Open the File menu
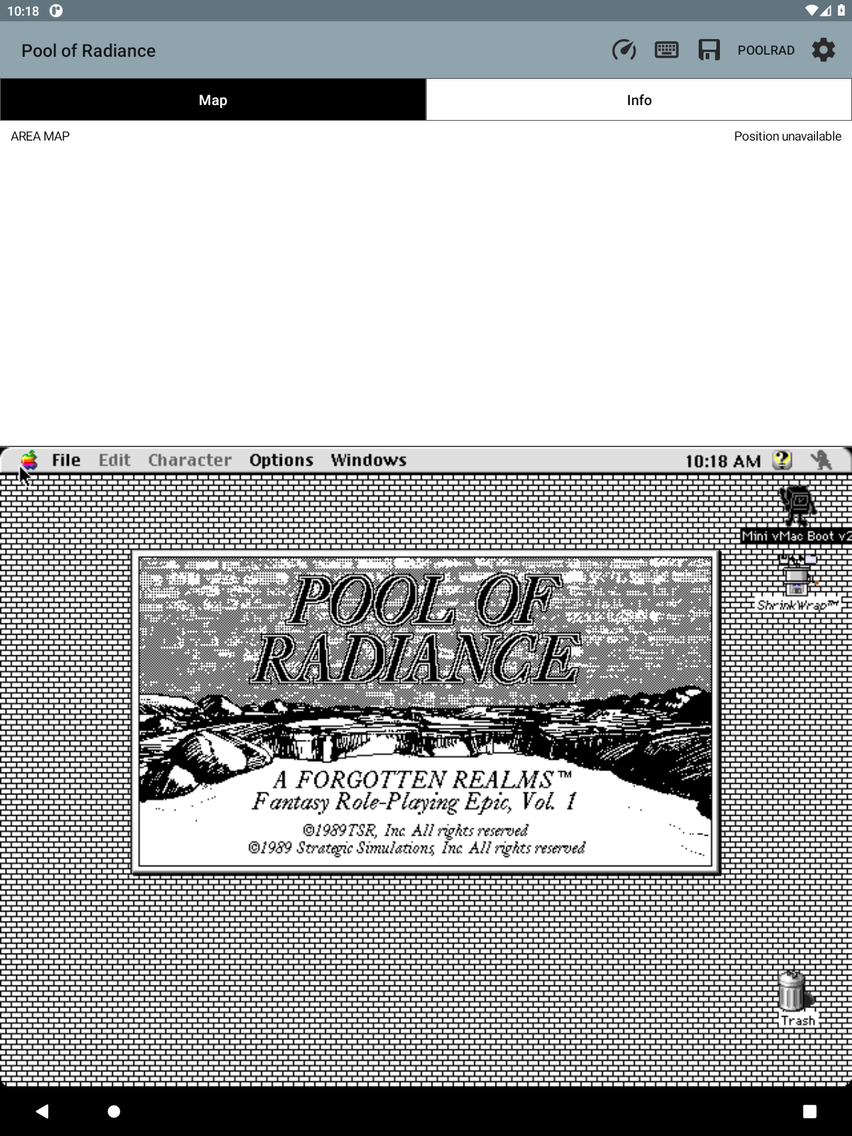The height and width of the screenshot is (1136, 852). tap(66, 460)
